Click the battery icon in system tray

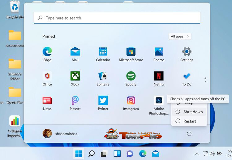click(x=219, y=154)
